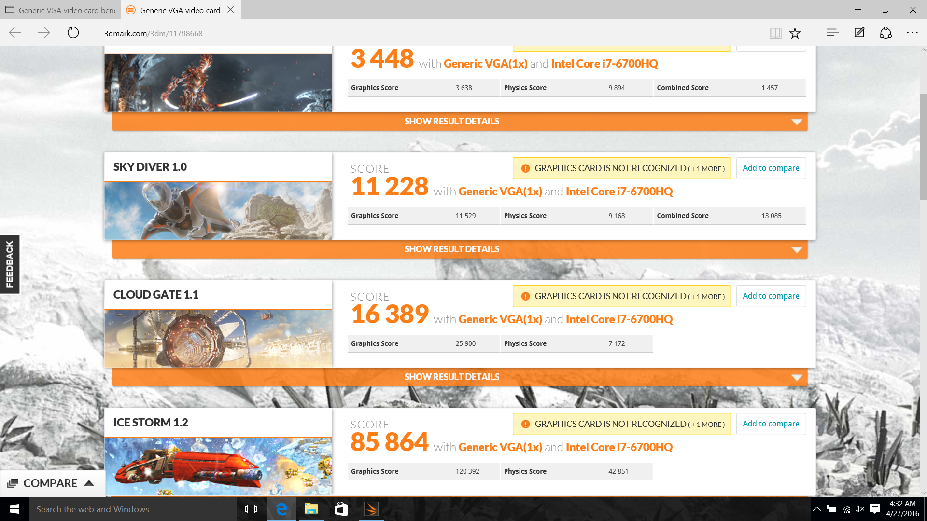
Task: Open Intel Core i7-6700HQ link beside 3 448 score
Action: coord(604,64)
